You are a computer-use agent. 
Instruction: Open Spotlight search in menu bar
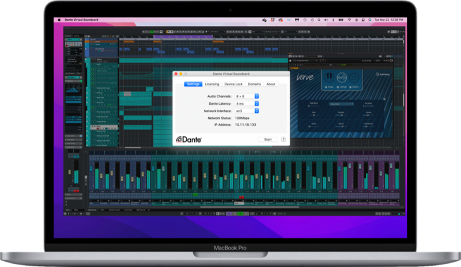coord(319,20)
